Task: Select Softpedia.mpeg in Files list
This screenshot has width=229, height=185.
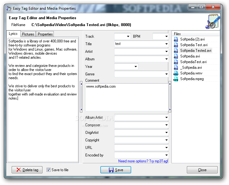Action: (192, 79)
